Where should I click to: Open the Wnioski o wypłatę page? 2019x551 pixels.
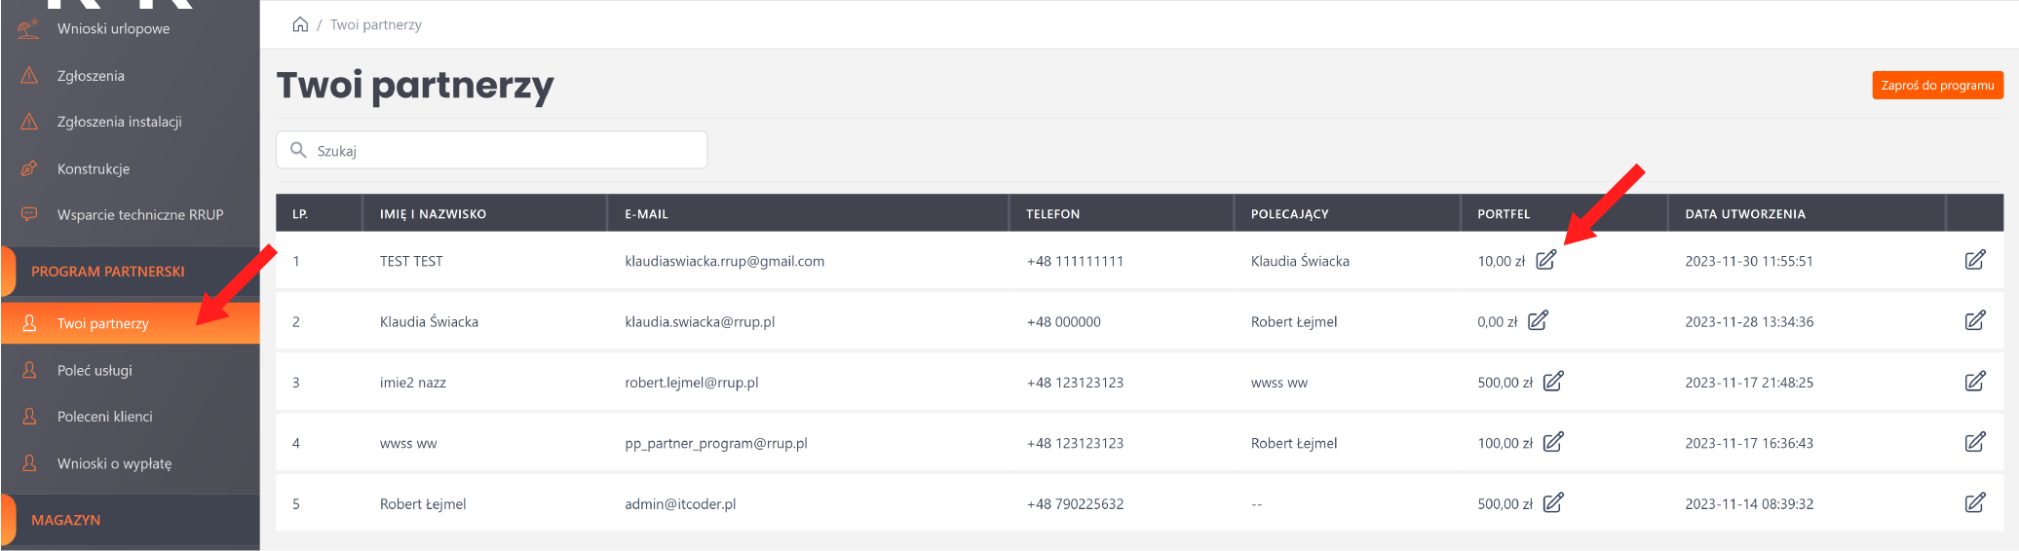tap(114, 464)
